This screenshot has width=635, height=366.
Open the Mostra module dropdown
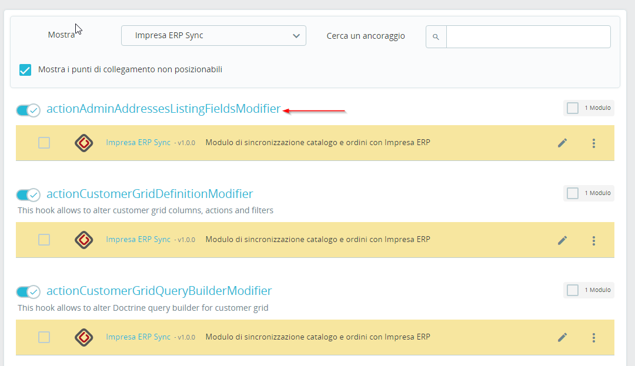click(x=213, y=36)
